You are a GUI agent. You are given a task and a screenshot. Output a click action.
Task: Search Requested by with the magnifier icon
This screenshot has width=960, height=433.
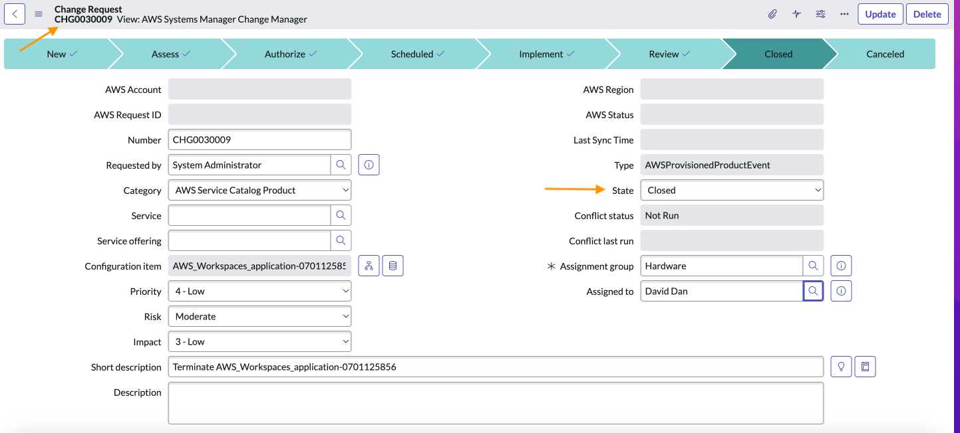click(x=341, y=164)
